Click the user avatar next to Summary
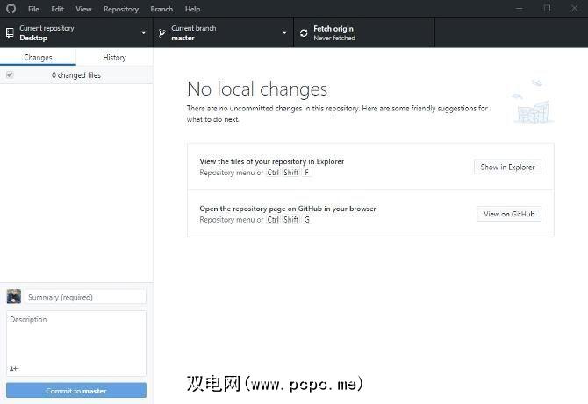The height and width of the screenshot is (404, 588). 14,297
